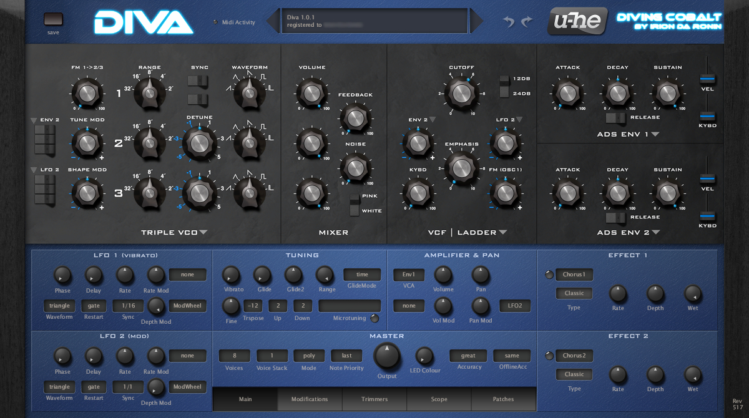Toggle oscillator 2 Sync switch
Screen dimensions: 749x418
[198, 80]
